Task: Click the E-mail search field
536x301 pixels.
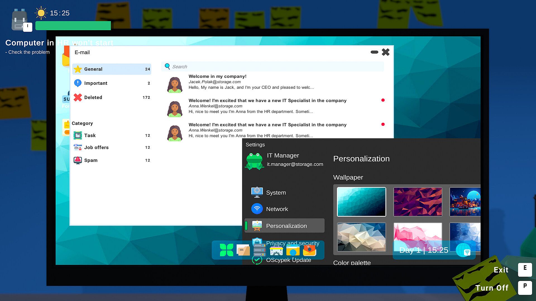Action: (272, 66)
